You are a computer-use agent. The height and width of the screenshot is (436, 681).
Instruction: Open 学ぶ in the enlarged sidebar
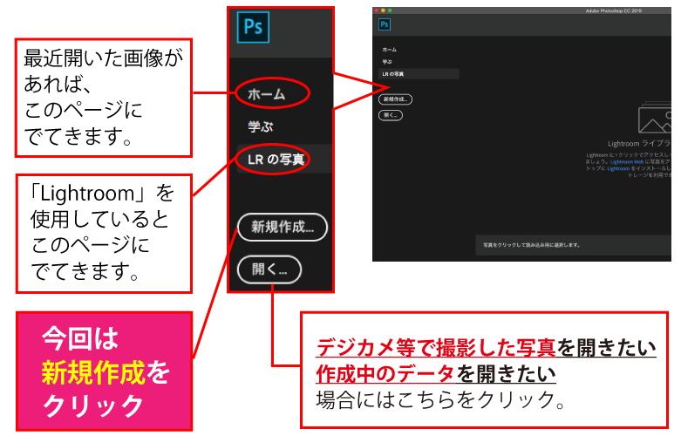[260, 126]
